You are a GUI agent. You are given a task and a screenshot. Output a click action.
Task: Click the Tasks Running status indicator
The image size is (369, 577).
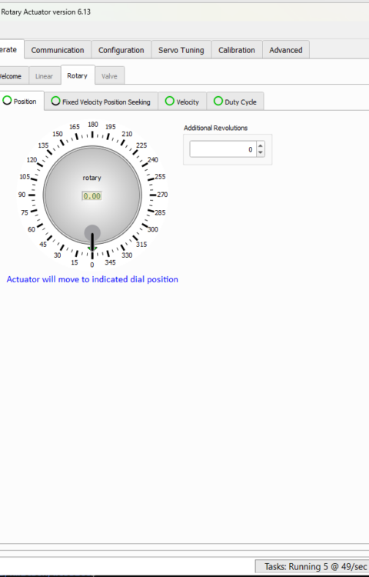click(x=312, y=566)
